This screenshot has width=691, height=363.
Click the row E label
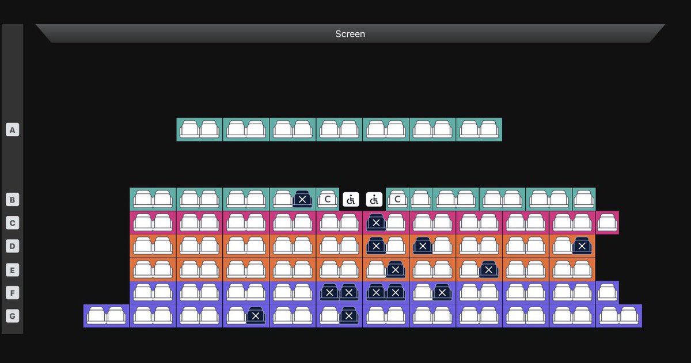[x=13, y=269]
